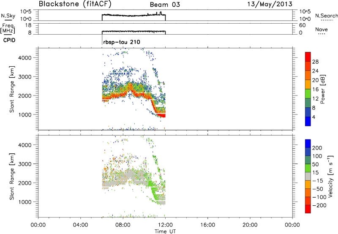Click the Blackstone (fitACF) title
338x234 pixels.
(75, 4)
